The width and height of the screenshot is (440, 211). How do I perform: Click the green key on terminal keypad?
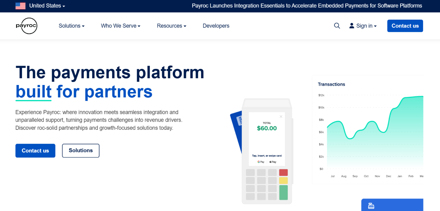point(283,193)
